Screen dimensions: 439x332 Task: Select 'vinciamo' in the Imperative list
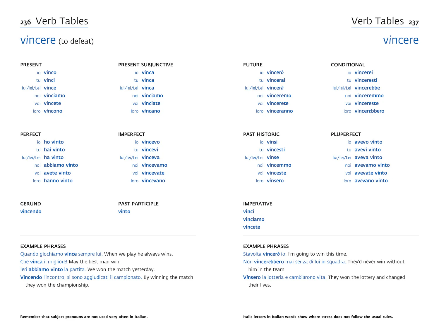pos(254,219)
